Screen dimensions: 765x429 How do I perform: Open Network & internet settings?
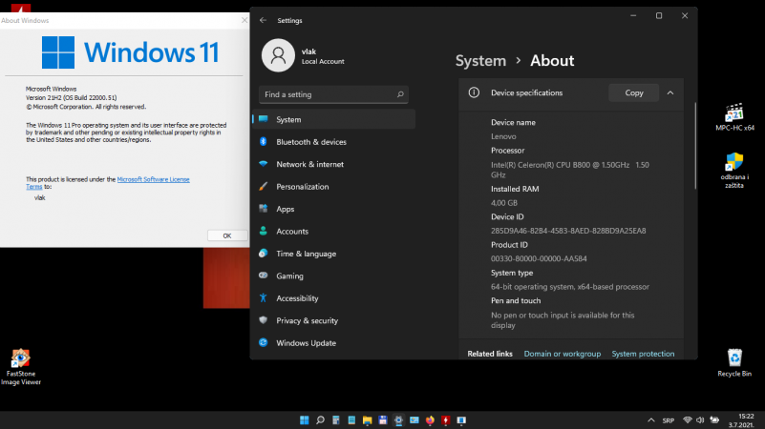tap(333, 164)
